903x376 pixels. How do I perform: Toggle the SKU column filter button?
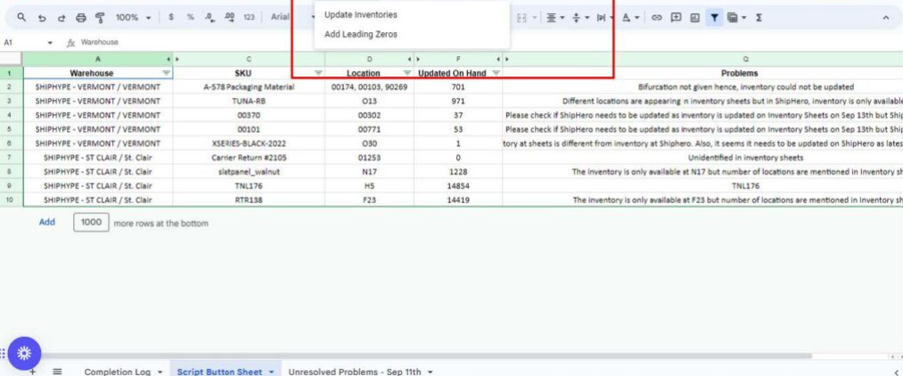[x=318, y=73]
